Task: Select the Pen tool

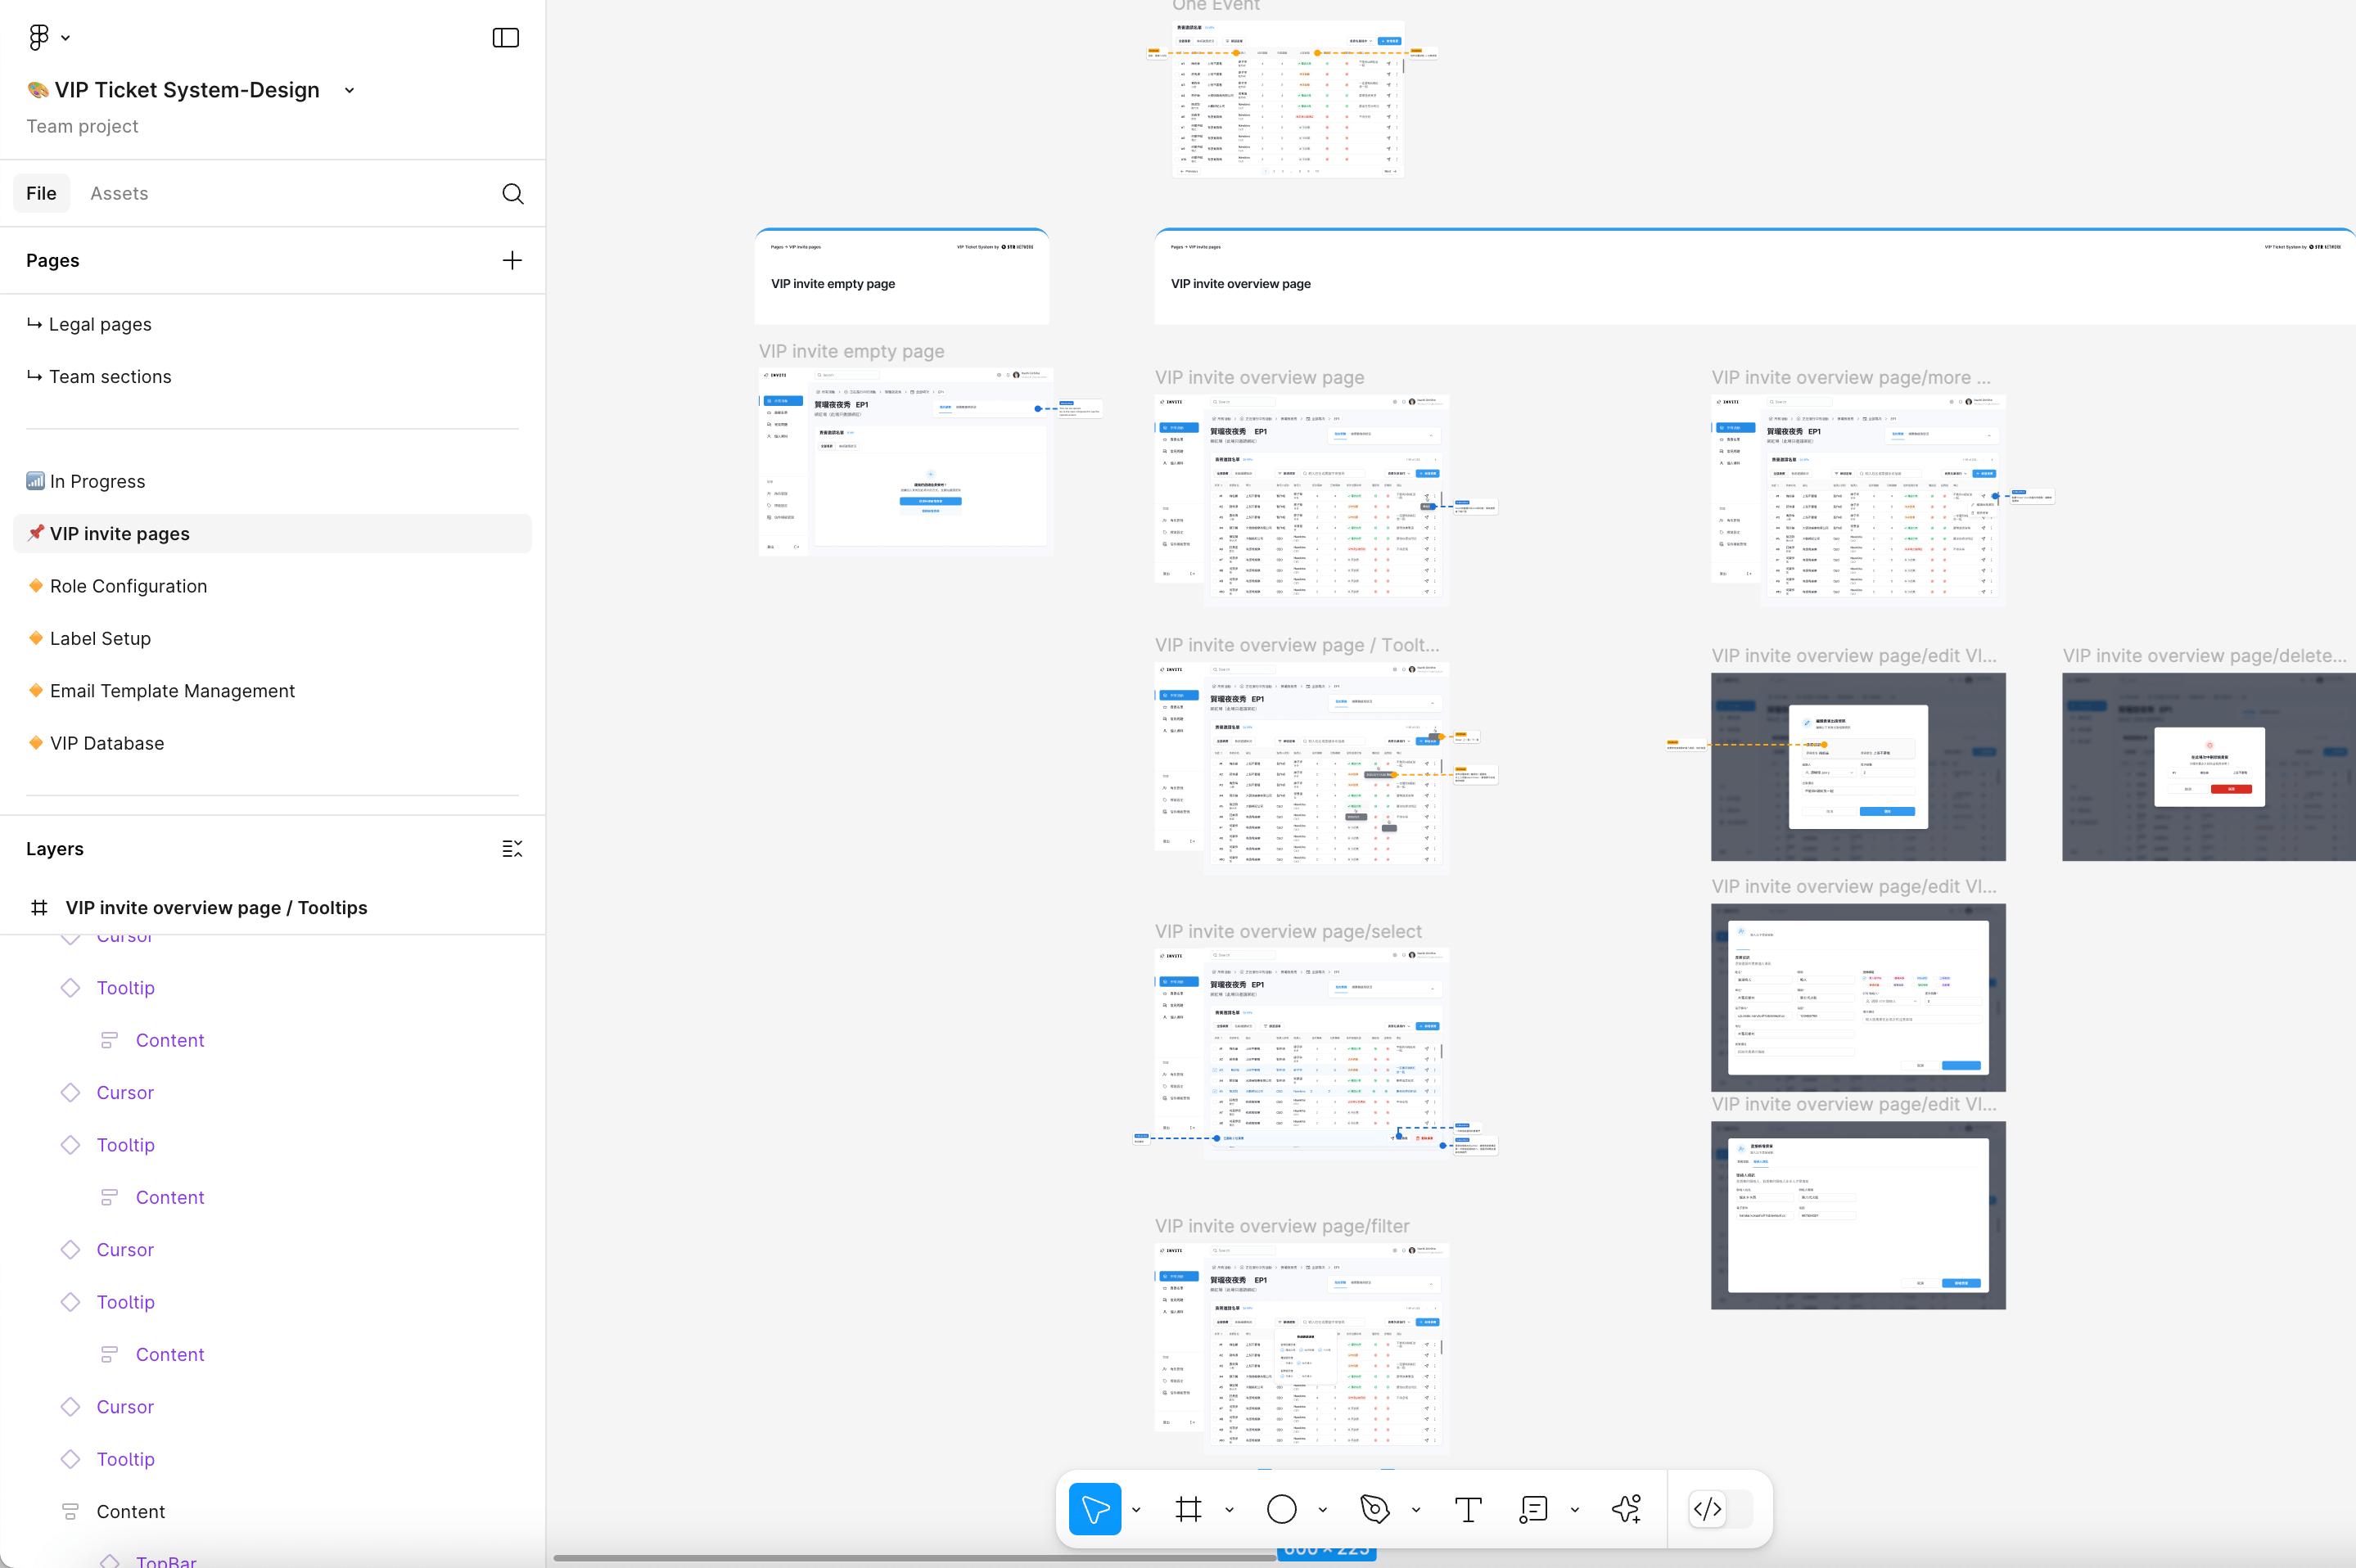Action: (x=1375, y=1509)
